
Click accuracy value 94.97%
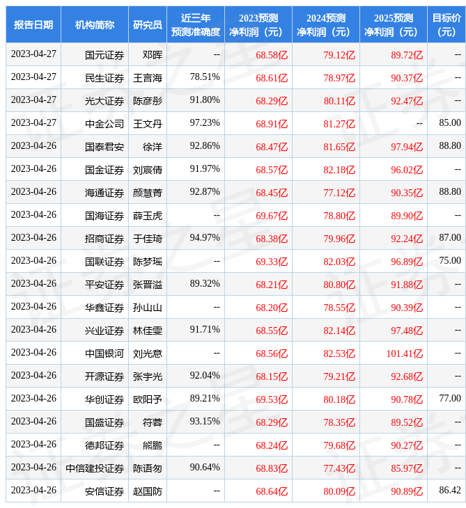pyautogui.click(x=205, y=238)
